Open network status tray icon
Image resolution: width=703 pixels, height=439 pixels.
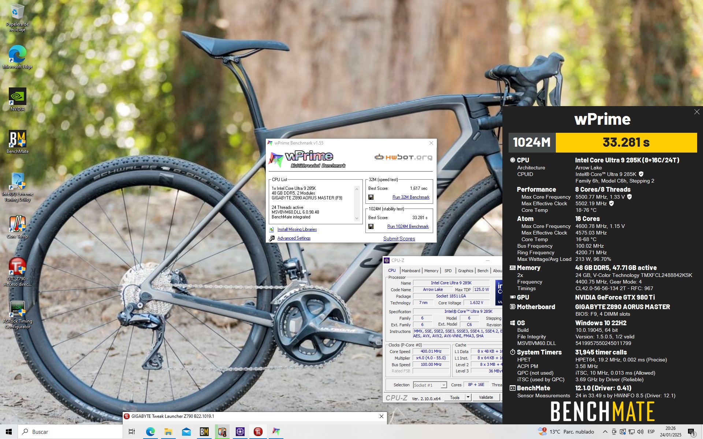pyautogui.click(x=631, y=432)
